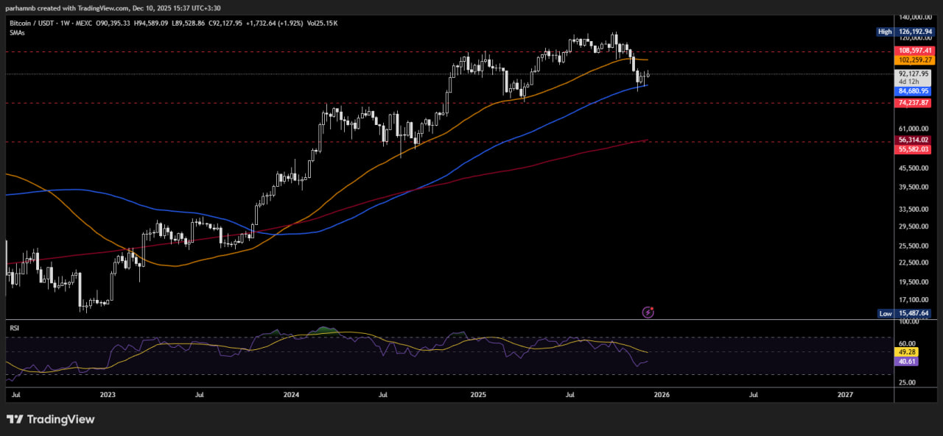Click the yellow 49.28 RSI value tag
Viewport: 943px width, 436px height.
pos(905,352)
